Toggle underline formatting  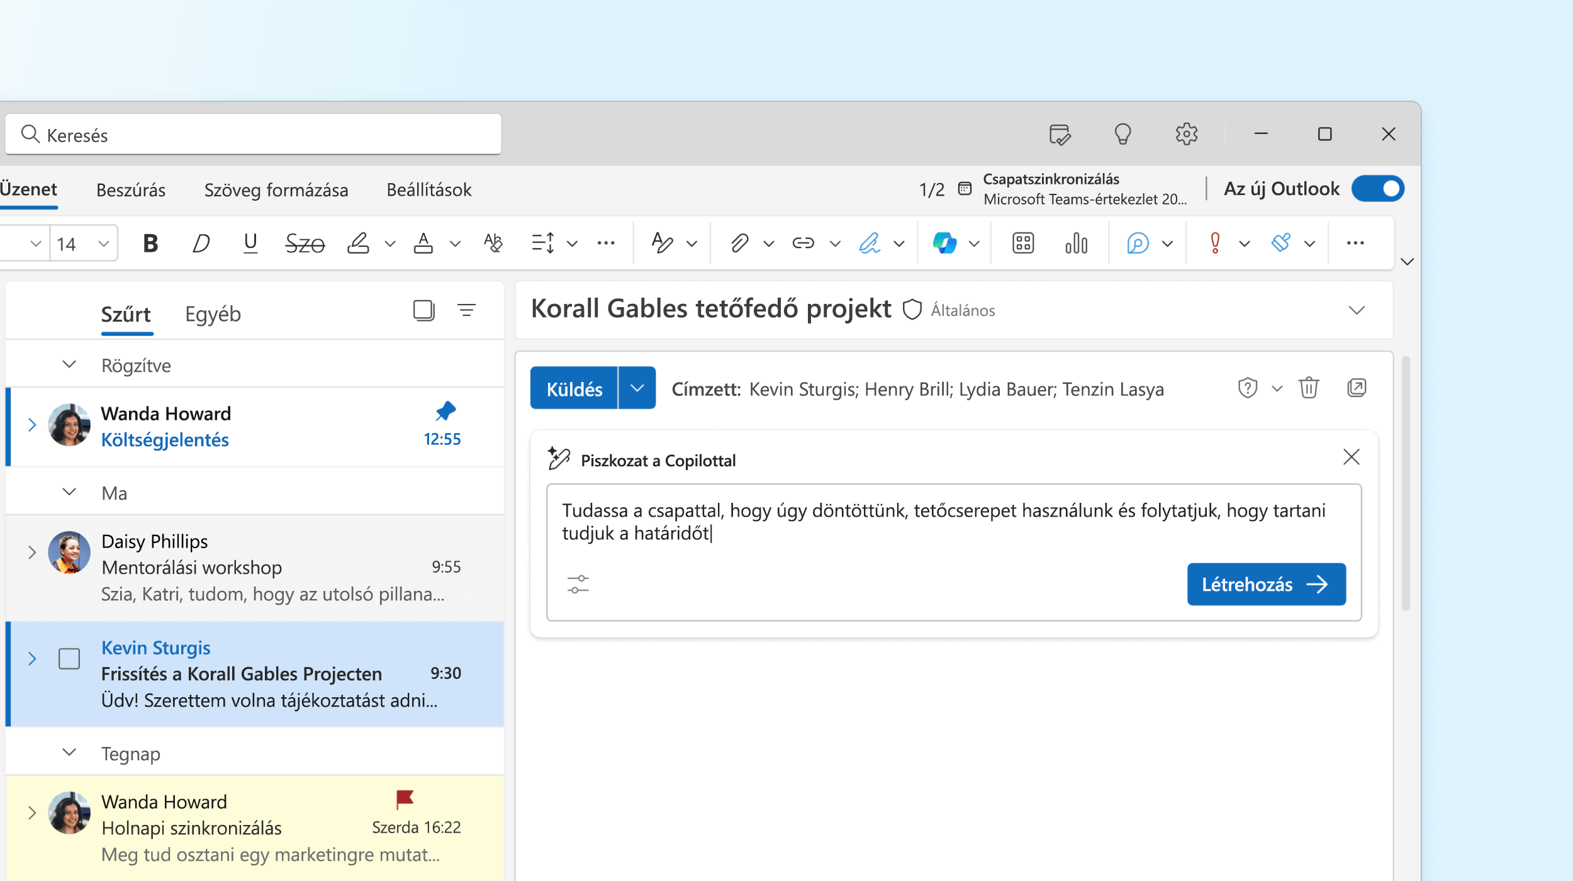(250, 243)
